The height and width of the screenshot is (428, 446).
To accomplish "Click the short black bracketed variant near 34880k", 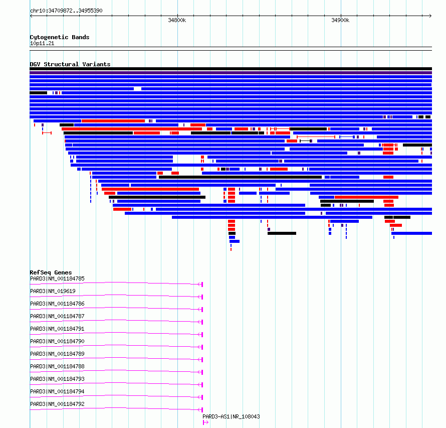I will pos(305,141).
